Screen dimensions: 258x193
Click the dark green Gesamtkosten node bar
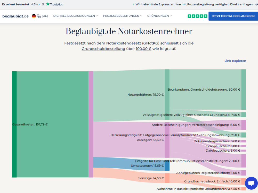point(14,124)
